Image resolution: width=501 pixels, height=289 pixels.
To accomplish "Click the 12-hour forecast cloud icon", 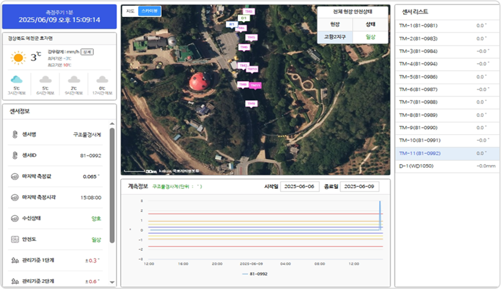I will point(102,79).
